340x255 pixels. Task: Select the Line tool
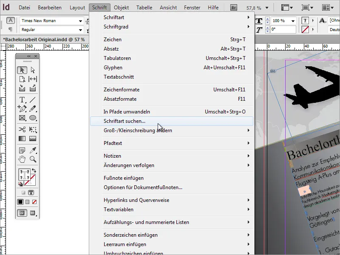(x=33, y=99)
